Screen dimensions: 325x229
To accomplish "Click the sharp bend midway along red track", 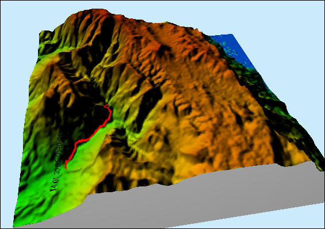I will (77, 143).
